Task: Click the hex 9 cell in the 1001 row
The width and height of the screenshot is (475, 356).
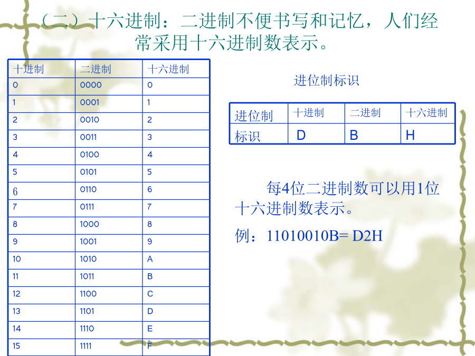Action: (176, 243)
